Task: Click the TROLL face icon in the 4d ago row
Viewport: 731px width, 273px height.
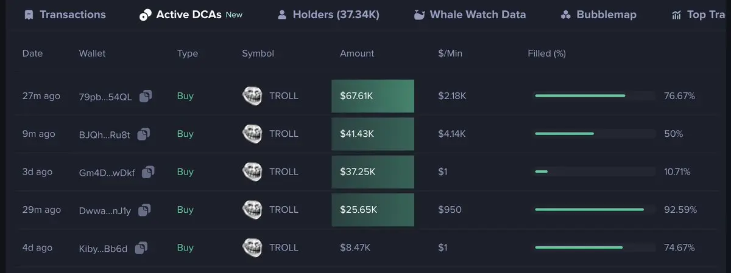Action: (252, 247)
